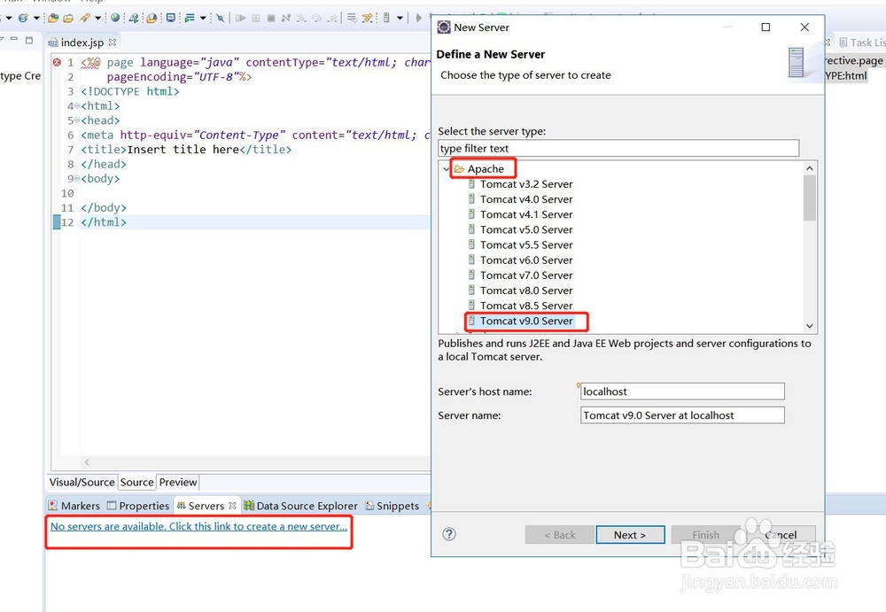The image size is (886, 612).
Task: Click the Server's host name field
Action: pos(682,391)
